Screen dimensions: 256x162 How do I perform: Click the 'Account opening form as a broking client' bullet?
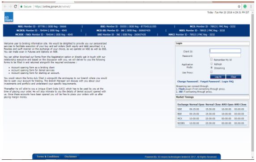[33, 68]
